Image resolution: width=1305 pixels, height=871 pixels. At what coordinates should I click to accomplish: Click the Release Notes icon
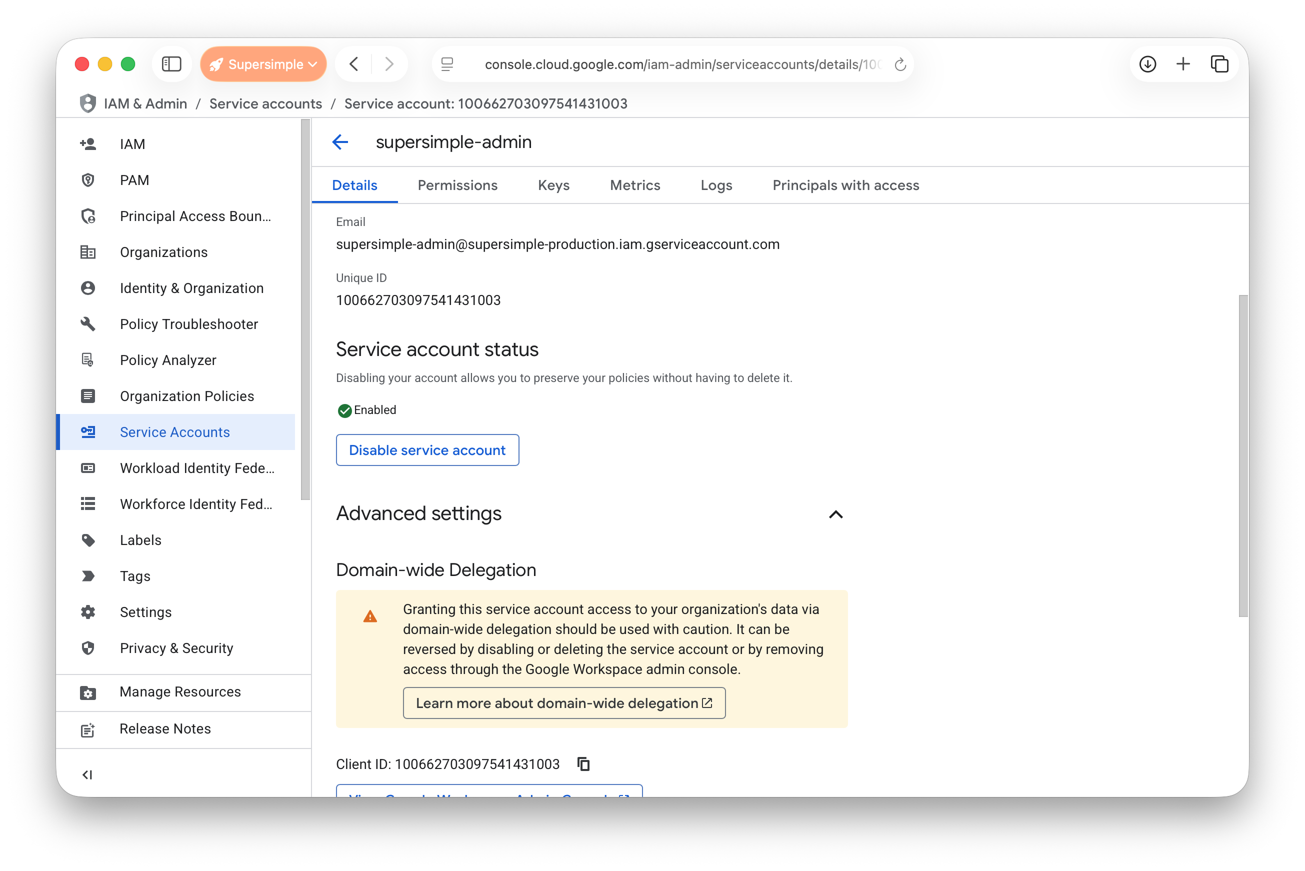(87, 729)
